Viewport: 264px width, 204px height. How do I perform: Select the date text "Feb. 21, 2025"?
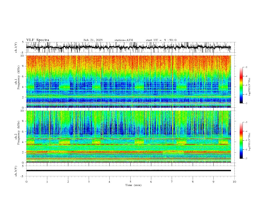93,40
